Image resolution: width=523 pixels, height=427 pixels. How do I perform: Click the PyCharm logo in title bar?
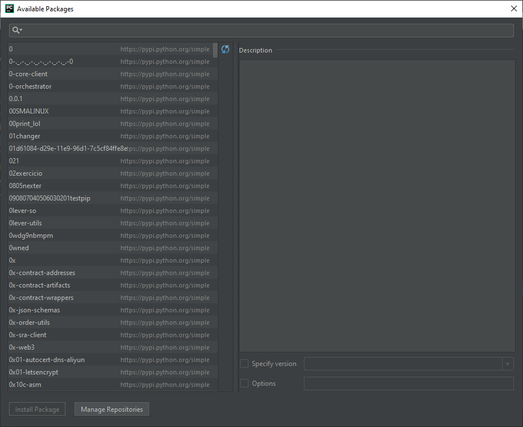tap(10, 8)
